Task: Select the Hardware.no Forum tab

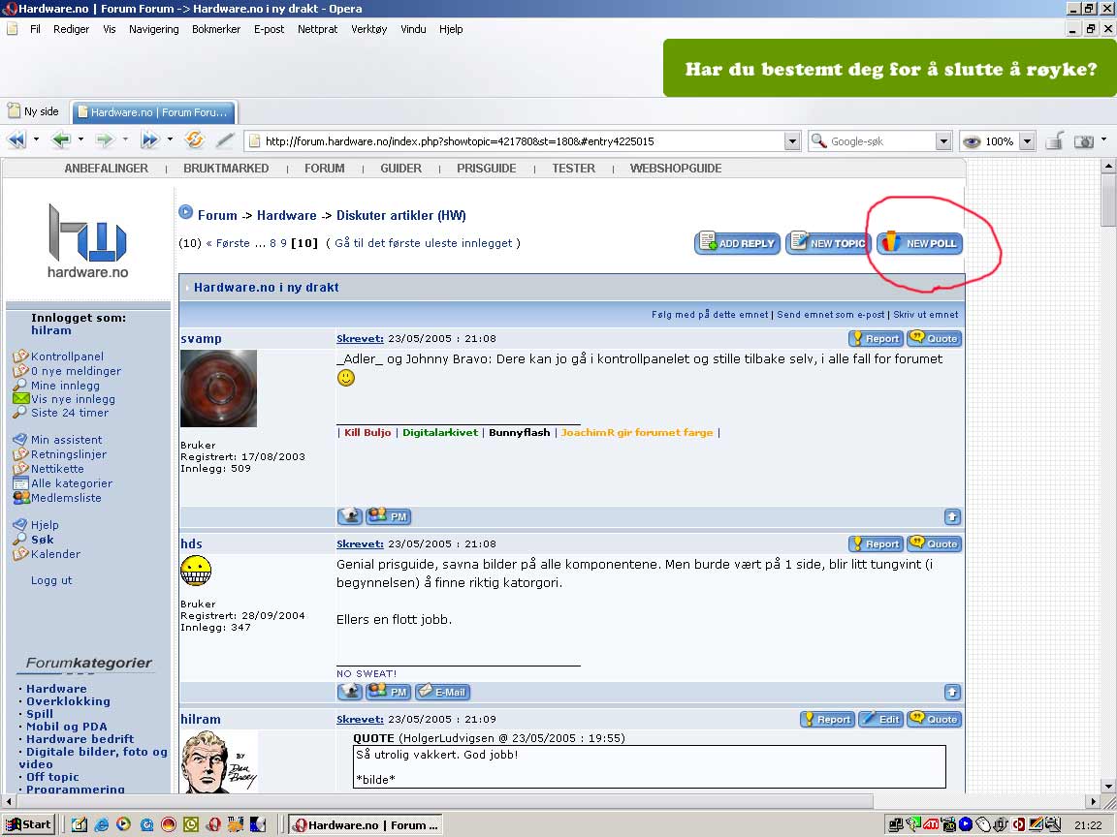Action: point(153,111)
